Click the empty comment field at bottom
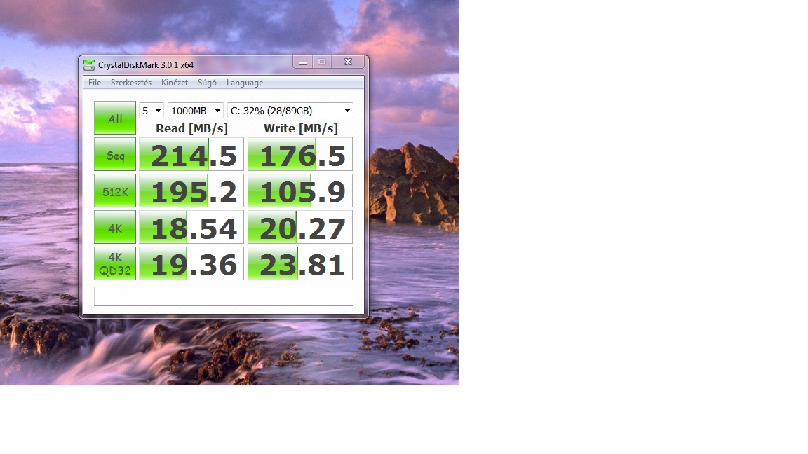Viewport: 808px width, 454px height. tap(224, 296)
